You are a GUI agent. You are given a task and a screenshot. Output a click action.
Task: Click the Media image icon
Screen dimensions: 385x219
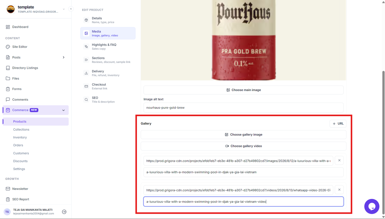tap(86, 33)
